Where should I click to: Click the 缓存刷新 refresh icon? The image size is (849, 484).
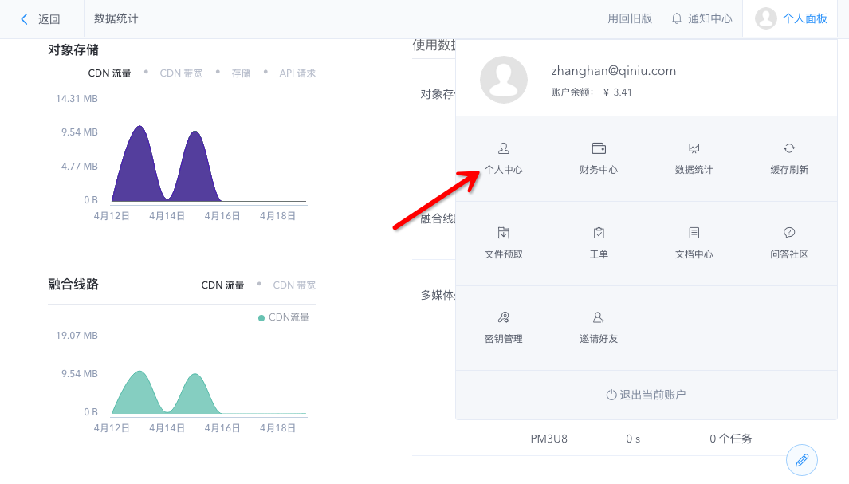pos(789,158)
